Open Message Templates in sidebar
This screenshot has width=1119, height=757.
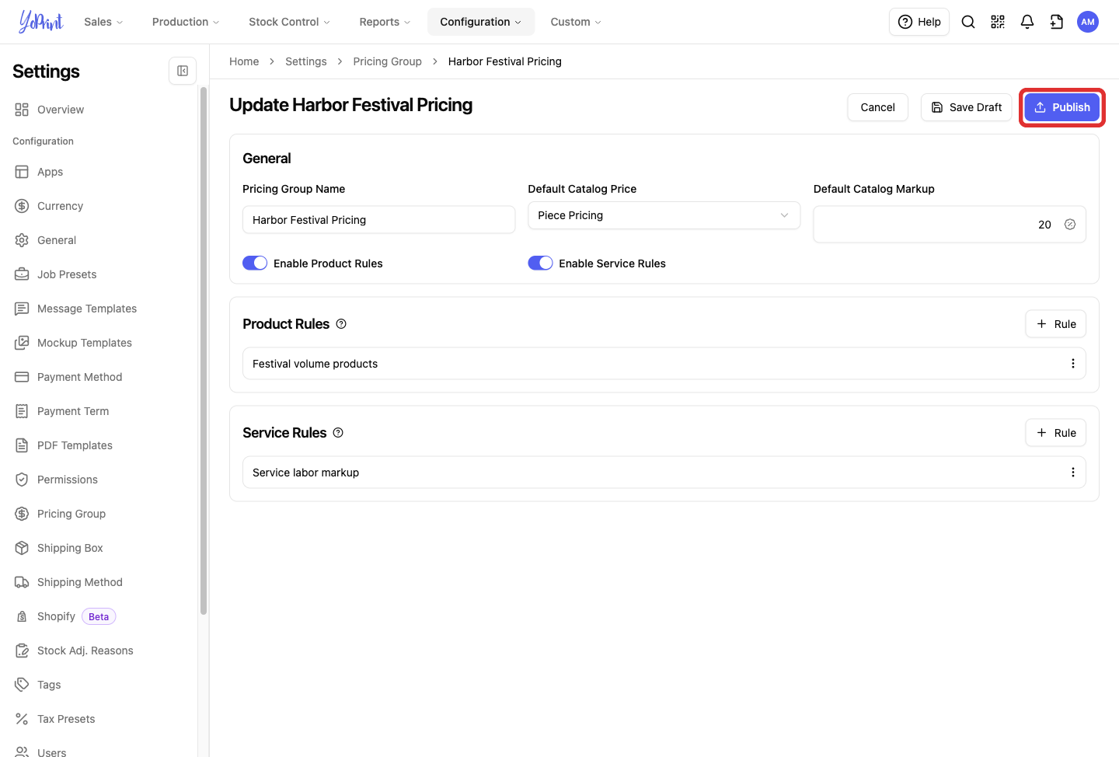click(x=87, y=309)
